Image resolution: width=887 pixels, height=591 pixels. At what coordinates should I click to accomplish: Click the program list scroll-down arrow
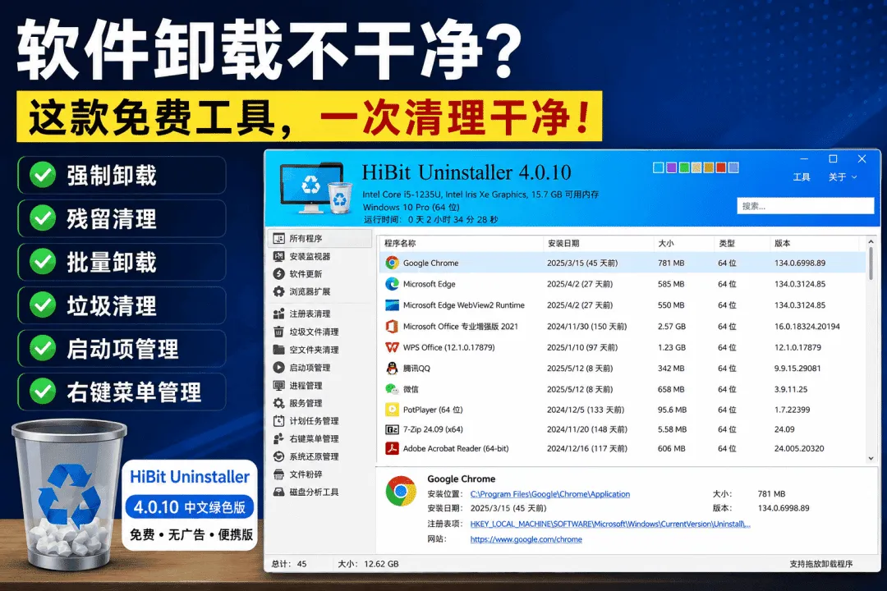point(871,458)
